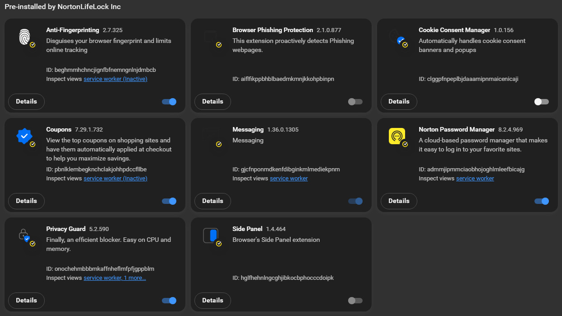Screen dimensions: 562x316
Task: Click the Norton Password Manager yellow icon
Action: (397, 136)
